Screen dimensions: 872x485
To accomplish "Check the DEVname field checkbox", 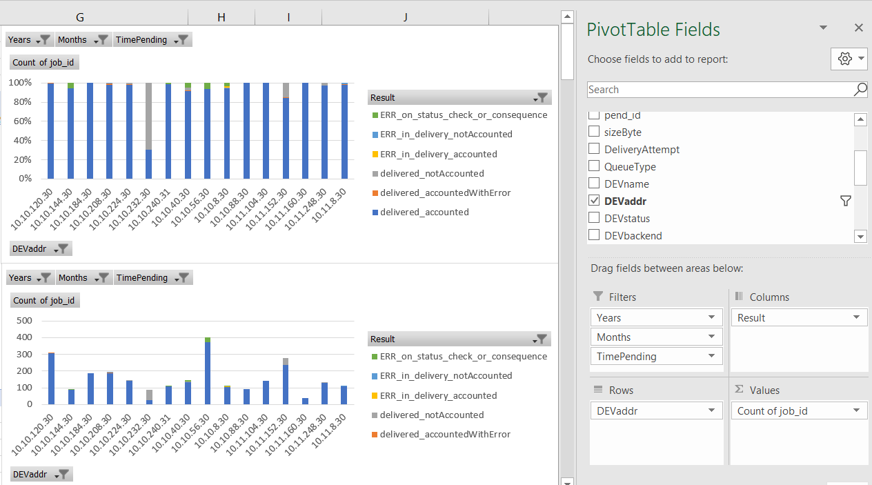I will click(x=593, y=184).
